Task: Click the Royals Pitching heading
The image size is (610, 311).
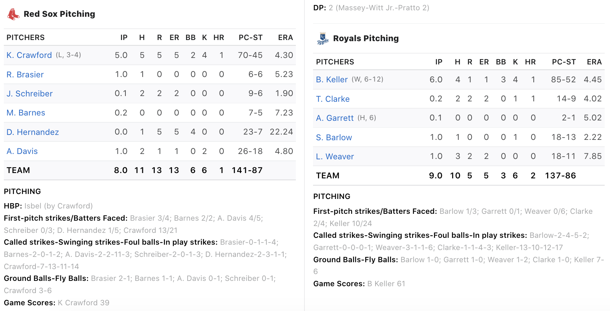Action: pyautogui.click(x=366, y=38)
